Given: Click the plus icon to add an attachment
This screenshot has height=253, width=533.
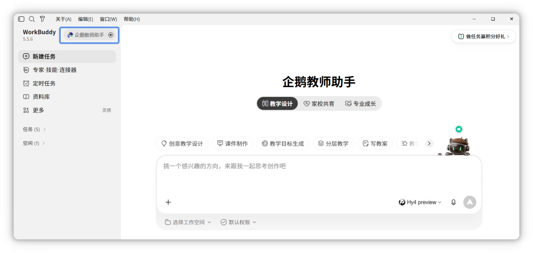Looking at the screenshot, I should (x=168, y=202).
